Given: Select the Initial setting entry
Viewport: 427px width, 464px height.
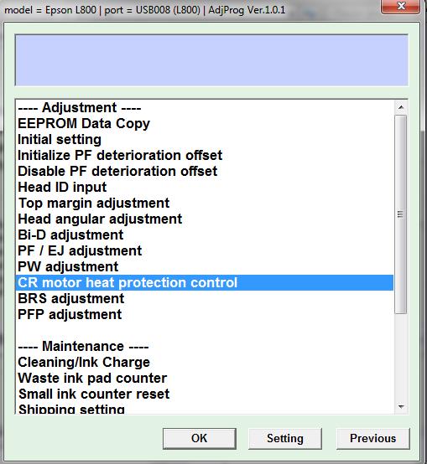Looking at the screenshot, I should tap(205, 139).
